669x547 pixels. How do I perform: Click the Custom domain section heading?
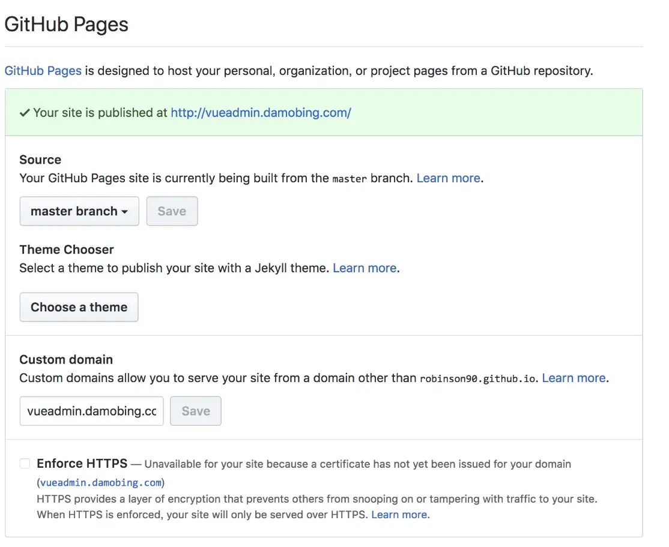[x=66, y=360]
